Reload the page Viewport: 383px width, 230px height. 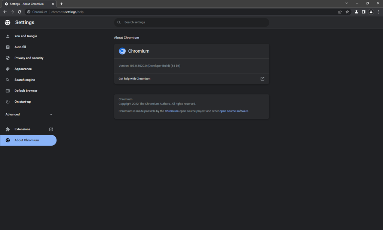click(x=19, y=12)
